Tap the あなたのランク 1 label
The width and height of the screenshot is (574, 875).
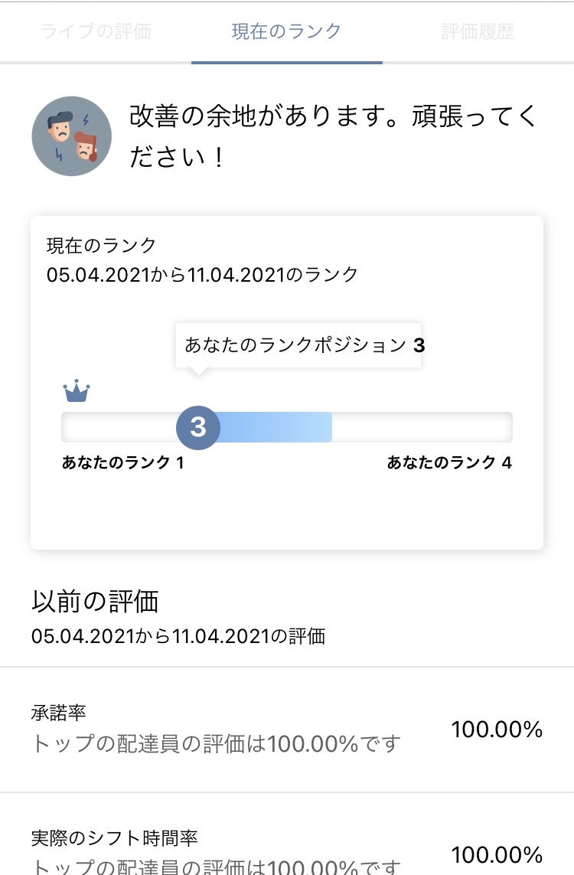(122, 462)
